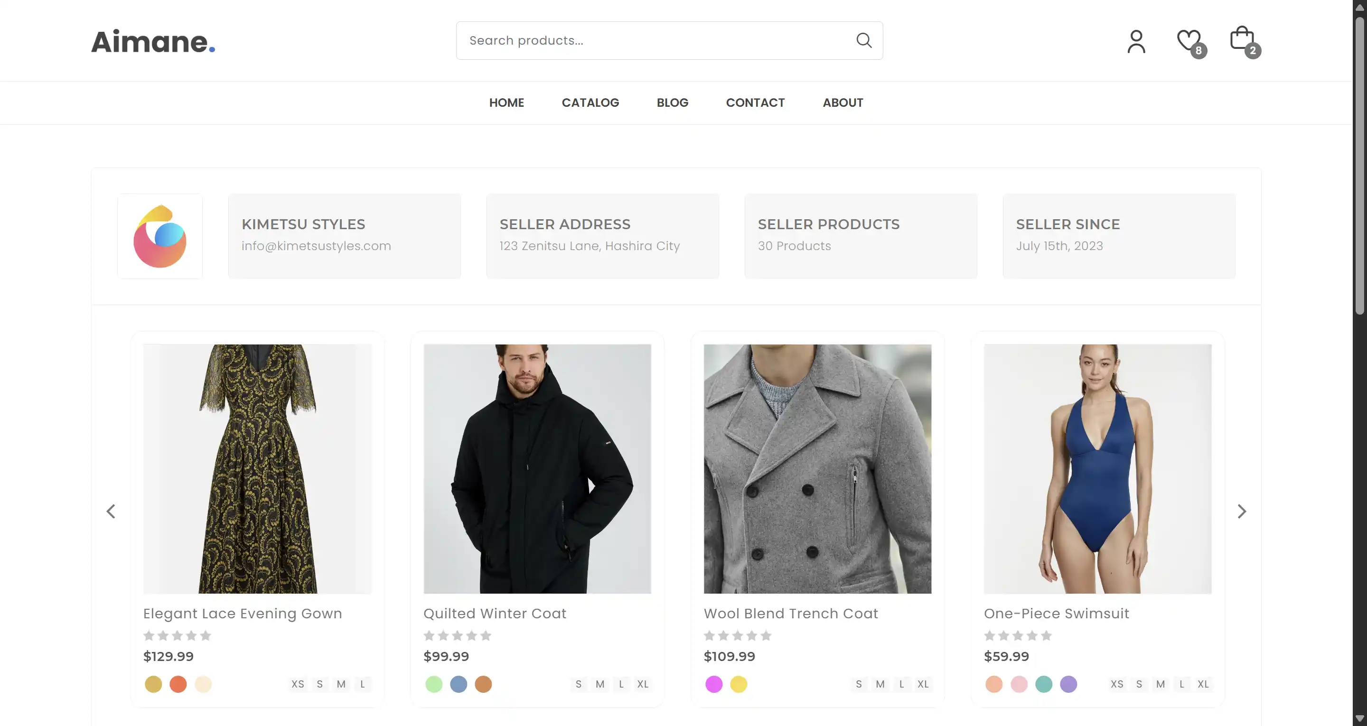Image resolution: width=1367 pixels, height=726 pixels.
Task: Select size XS for Elegant Lace Evening Gown
Action: point(298,684)
